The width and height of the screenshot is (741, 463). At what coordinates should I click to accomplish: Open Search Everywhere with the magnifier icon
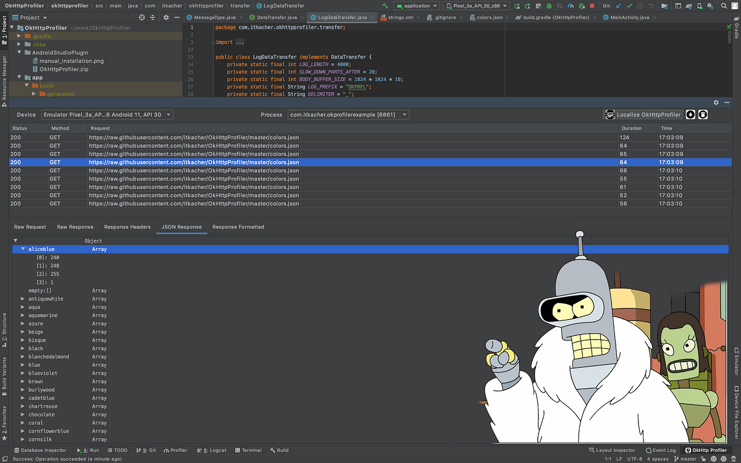(724, 6)
